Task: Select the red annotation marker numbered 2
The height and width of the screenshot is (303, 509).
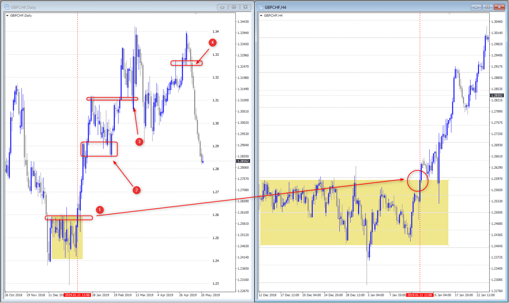Action: pos(136,189)
